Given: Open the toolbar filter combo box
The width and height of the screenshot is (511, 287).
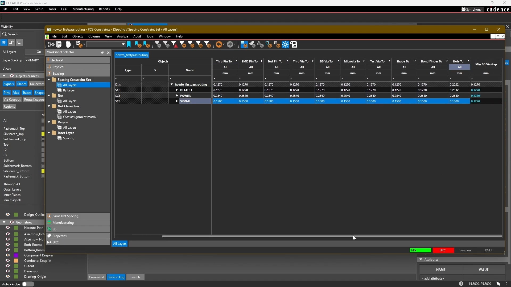Looking at the screenshot, I should [106, 44].
